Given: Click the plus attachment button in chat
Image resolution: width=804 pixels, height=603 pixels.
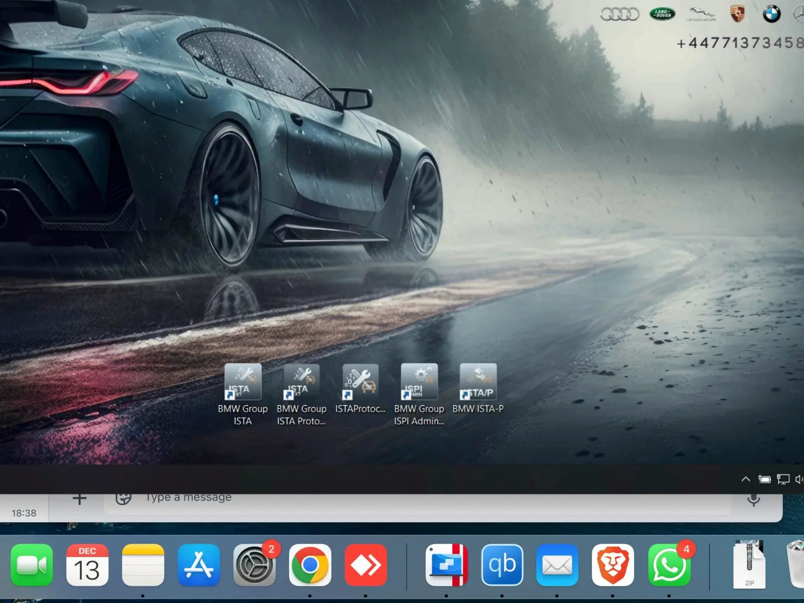Looking at the screenshot, I should tap(79, 499).
